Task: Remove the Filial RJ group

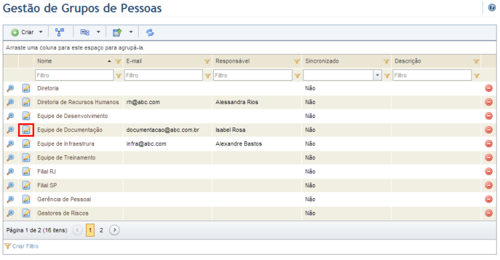Action: tap(489, 171)
